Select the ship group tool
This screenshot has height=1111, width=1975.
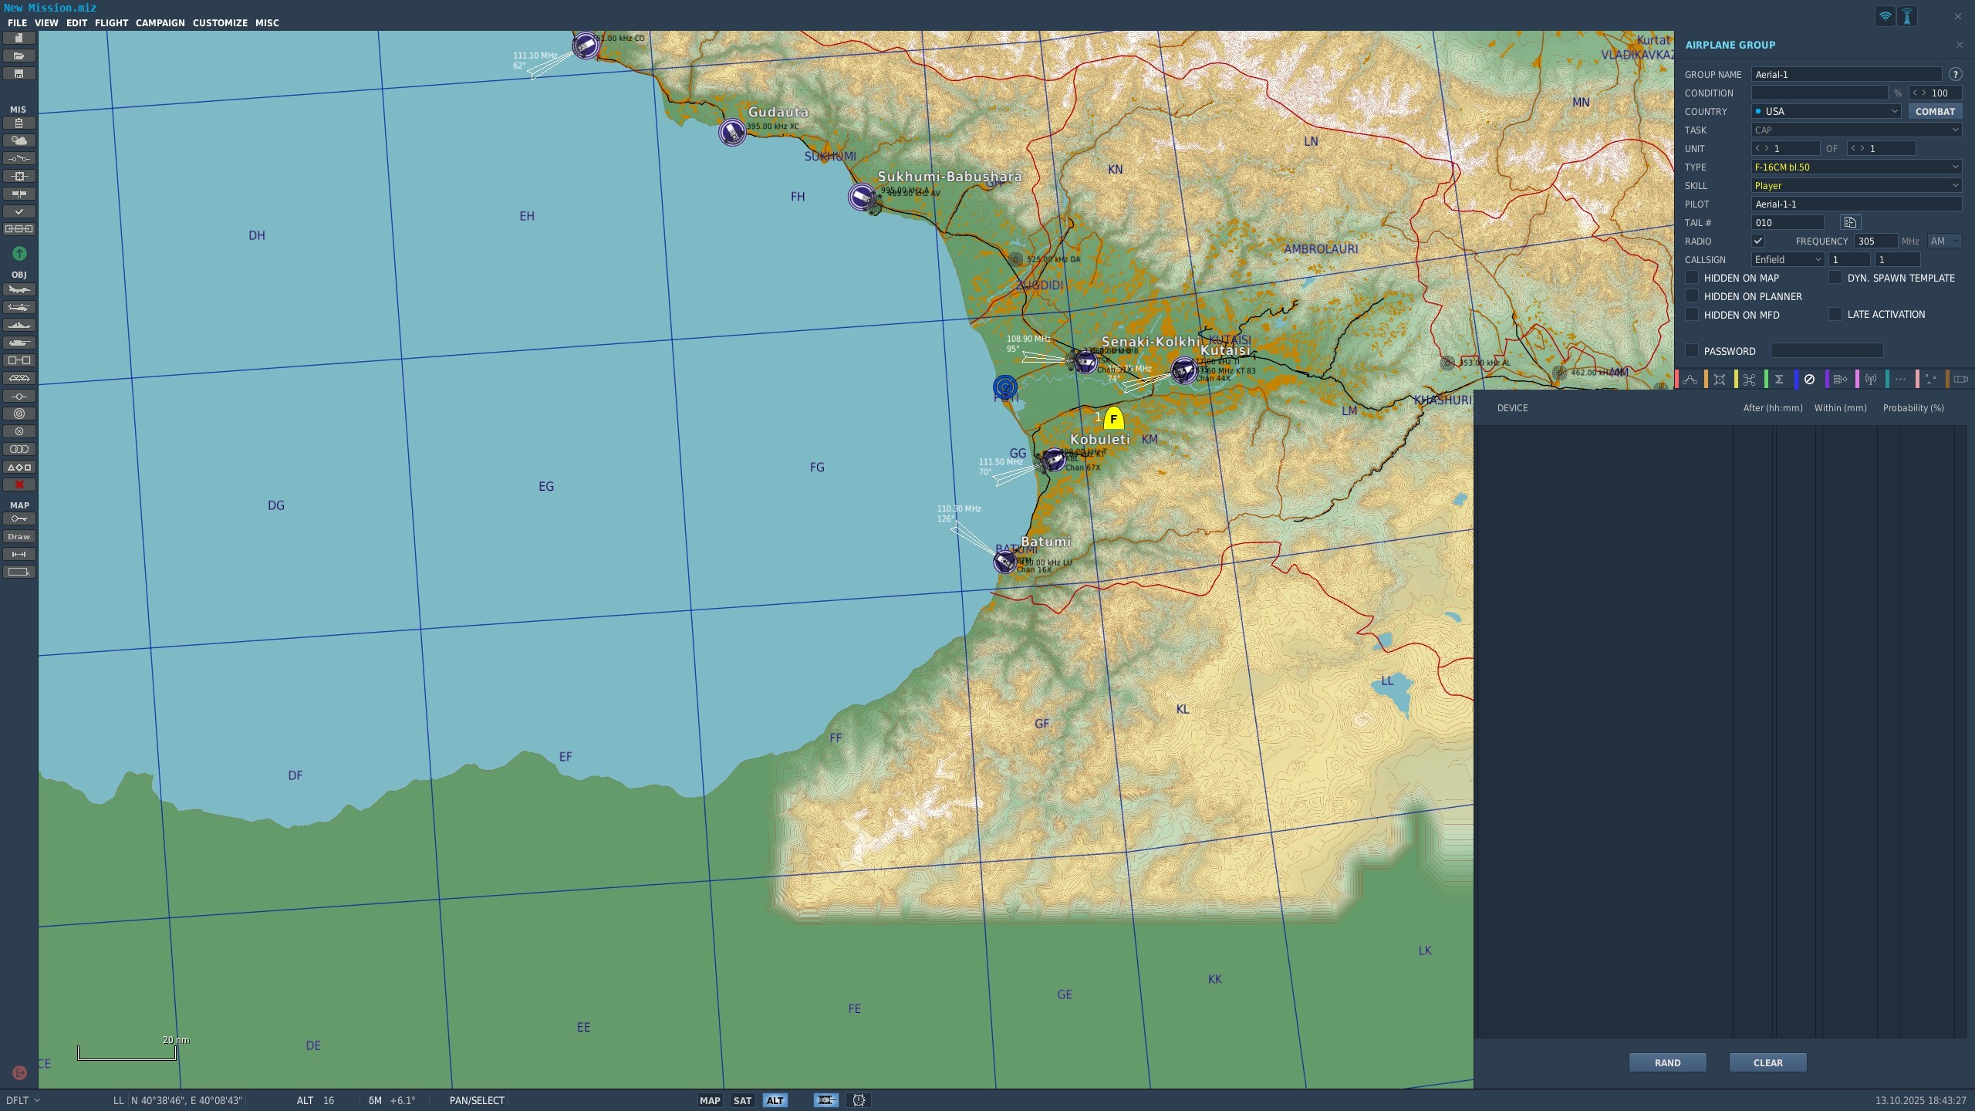click(19, 326)
